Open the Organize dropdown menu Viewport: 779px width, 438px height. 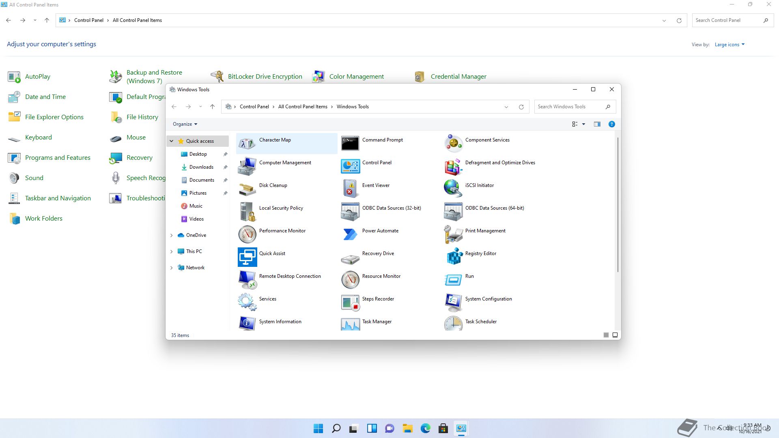pos(185,124)
